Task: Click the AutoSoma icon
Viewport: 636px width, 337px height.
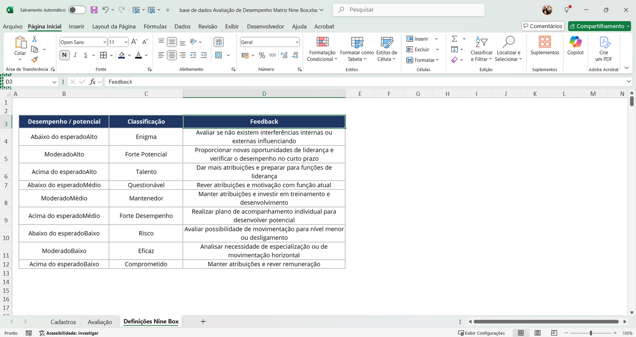Action: [x=454, y=39]
